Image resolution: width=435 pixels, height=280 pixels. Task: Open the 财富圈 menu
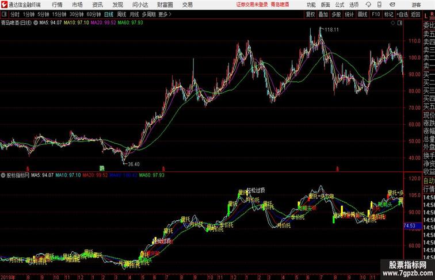coord(165,5)
